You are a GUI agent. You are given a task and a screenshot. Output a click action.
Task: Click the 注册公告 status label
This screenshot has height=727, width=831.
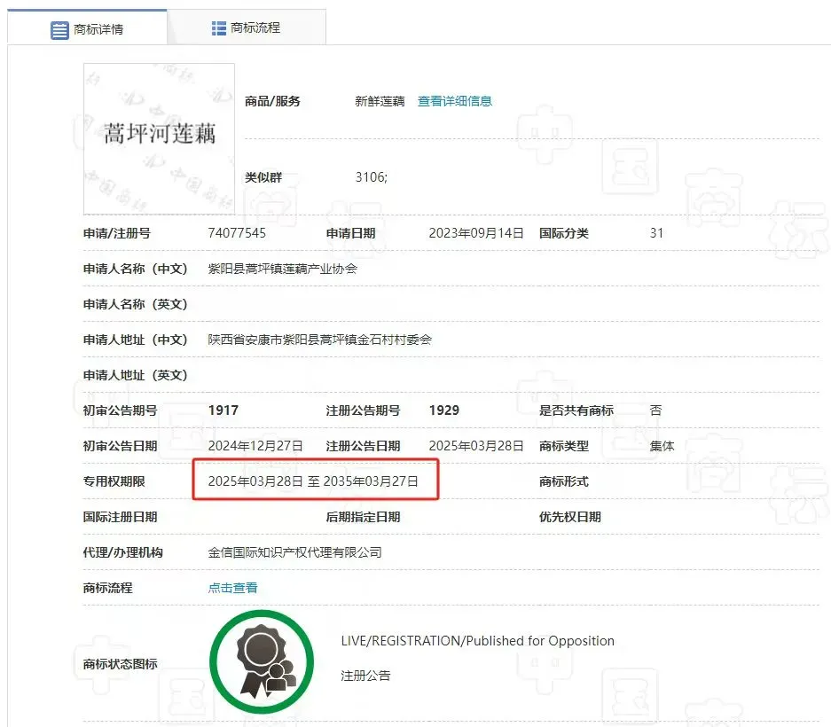(365, 676)
